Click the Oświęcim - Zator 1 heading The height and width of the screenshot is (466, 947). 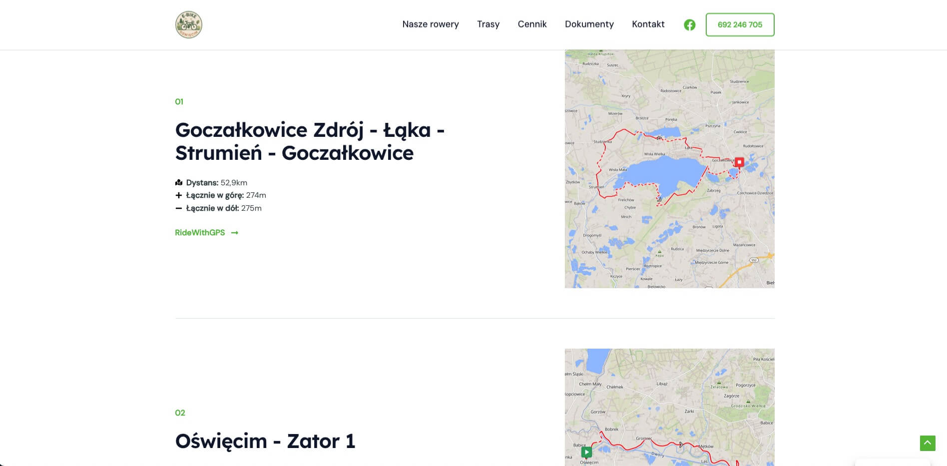pyautogui.click(x=265, y=441)
